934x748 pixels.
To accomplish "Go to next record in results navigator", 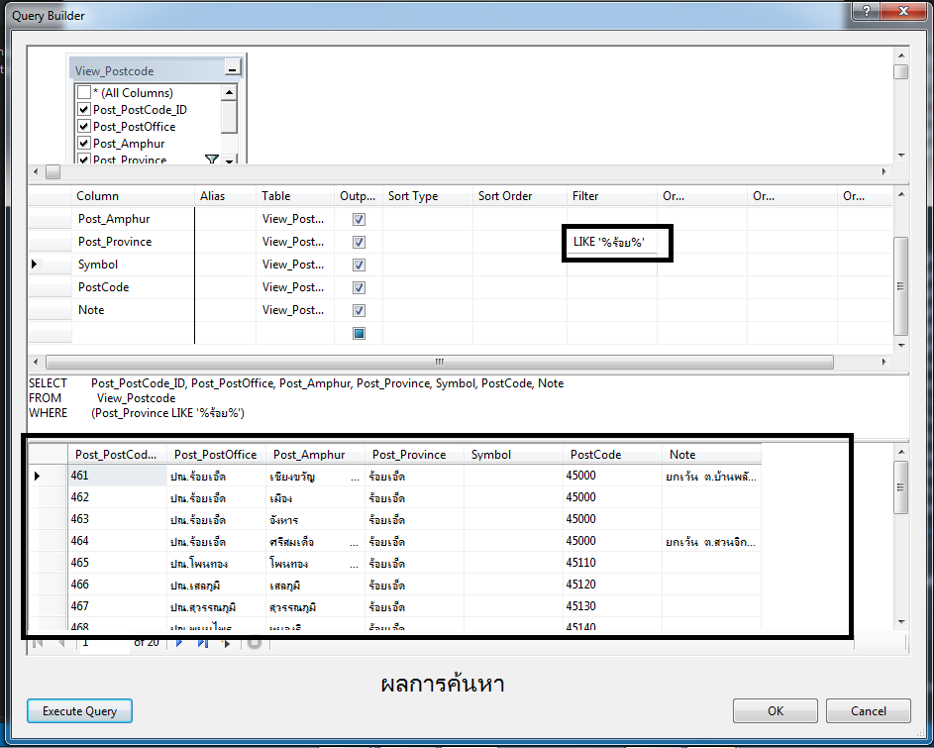I will click(x=179, y=643).
